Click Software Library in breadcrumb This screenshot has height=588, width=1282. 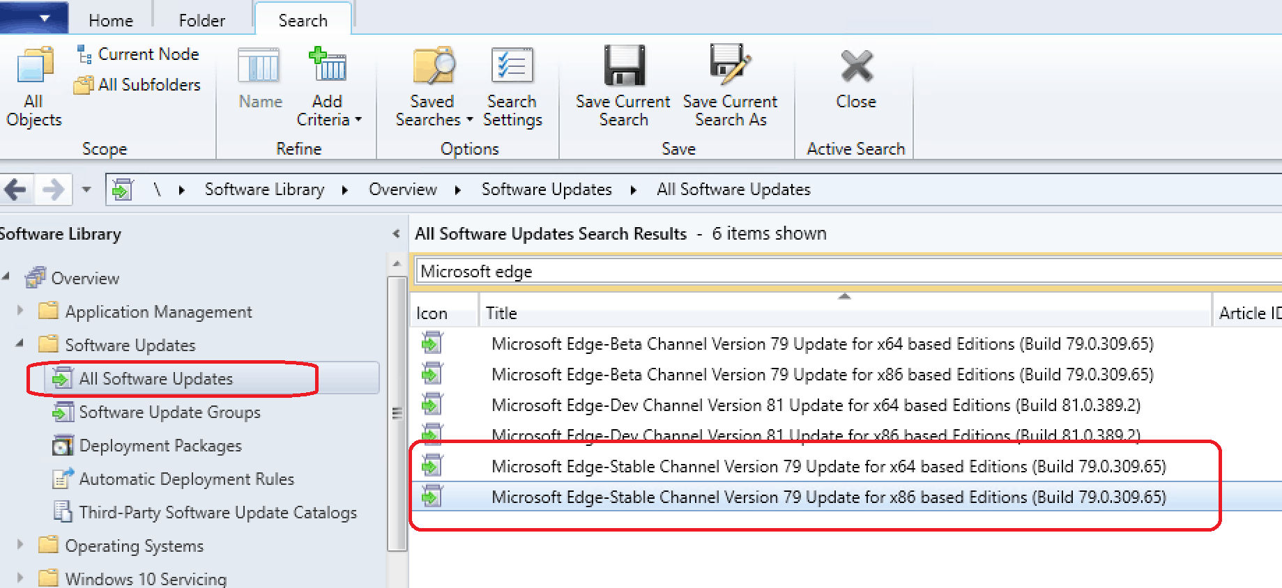pyautogui.click(x=265, y=189)
